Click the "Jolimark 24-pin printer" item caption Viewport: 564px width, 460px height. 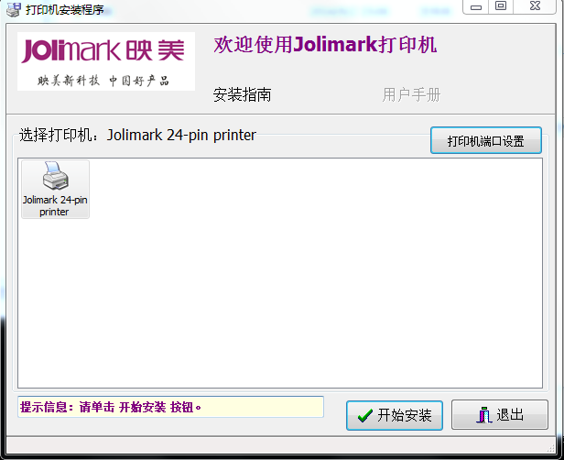55,205
